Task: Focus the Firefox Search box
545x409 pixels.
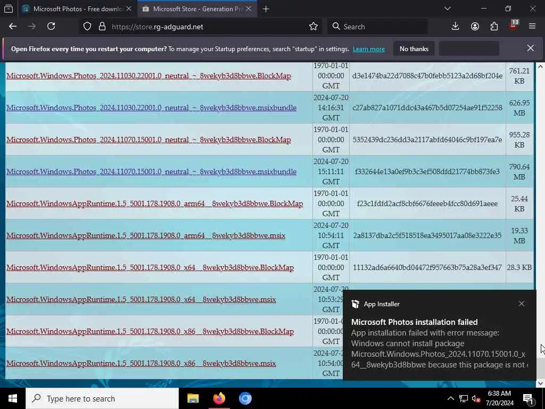Action: tap(377, 27)
